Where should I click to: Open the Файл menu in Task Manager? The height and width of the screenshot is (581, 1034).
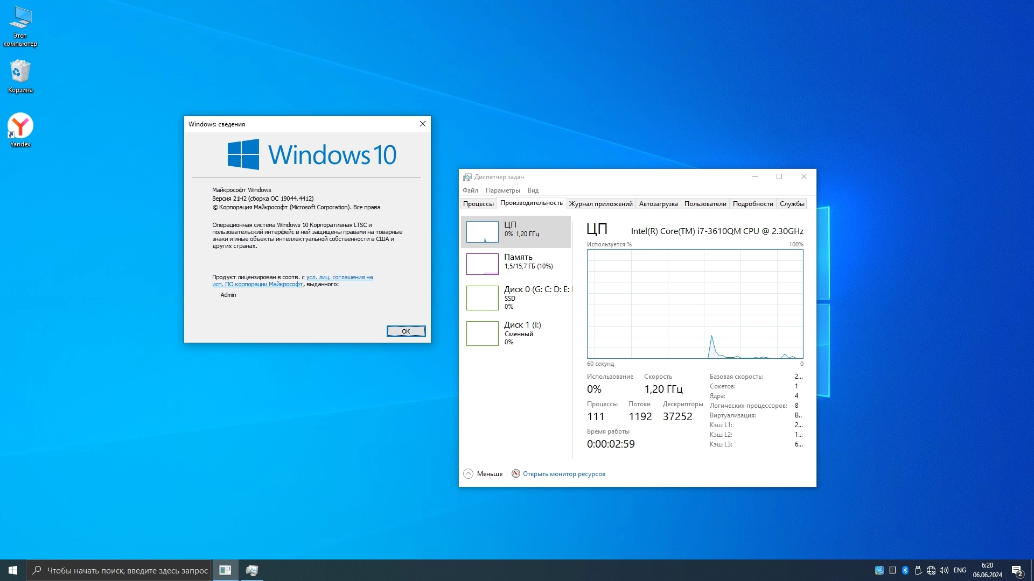pos(470,190)
